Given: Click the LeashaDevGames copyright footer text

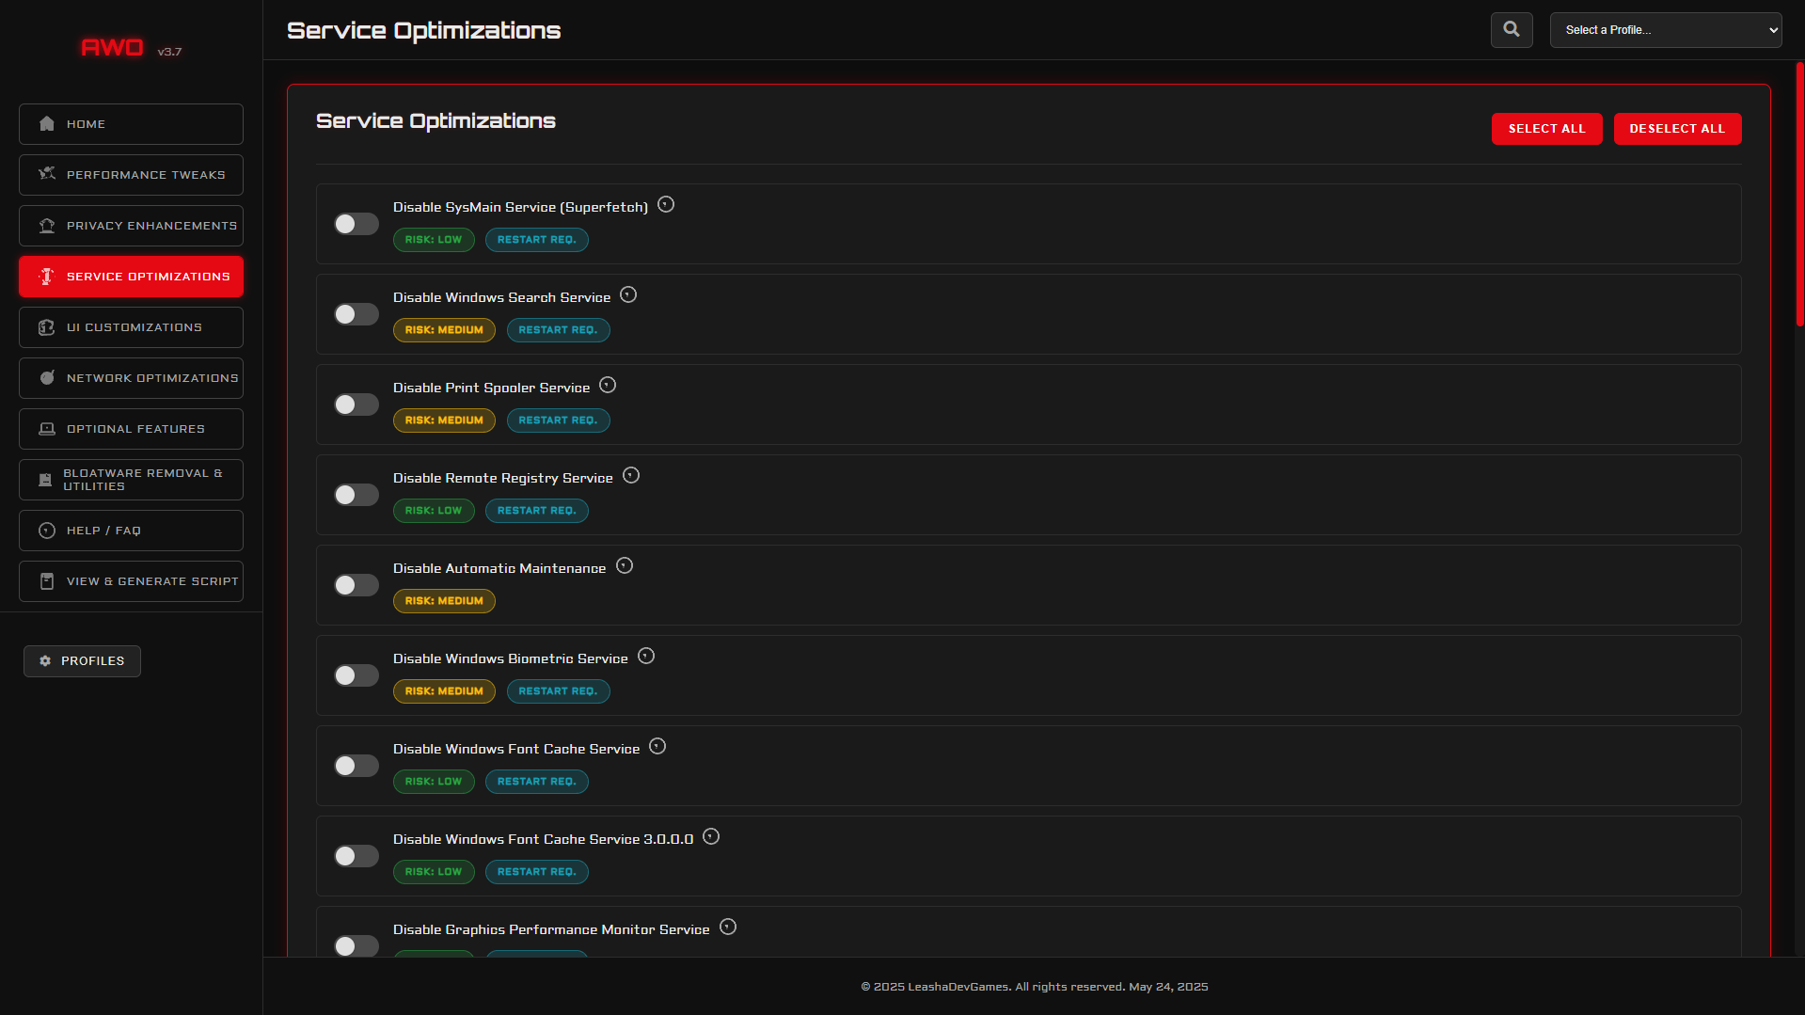Looking at the screenshot, I should tap(1034, 987).
